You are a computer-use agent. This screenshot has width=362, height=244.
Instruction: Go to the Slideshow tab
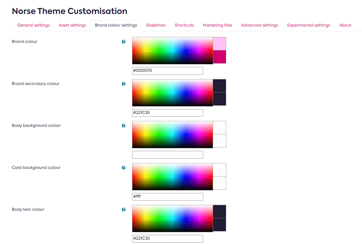(x=156, y=25)
